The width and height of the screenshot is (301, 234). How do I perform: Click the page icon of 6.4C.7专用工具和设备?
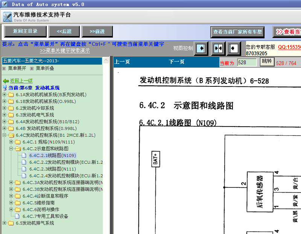click(x=17, y=216)
